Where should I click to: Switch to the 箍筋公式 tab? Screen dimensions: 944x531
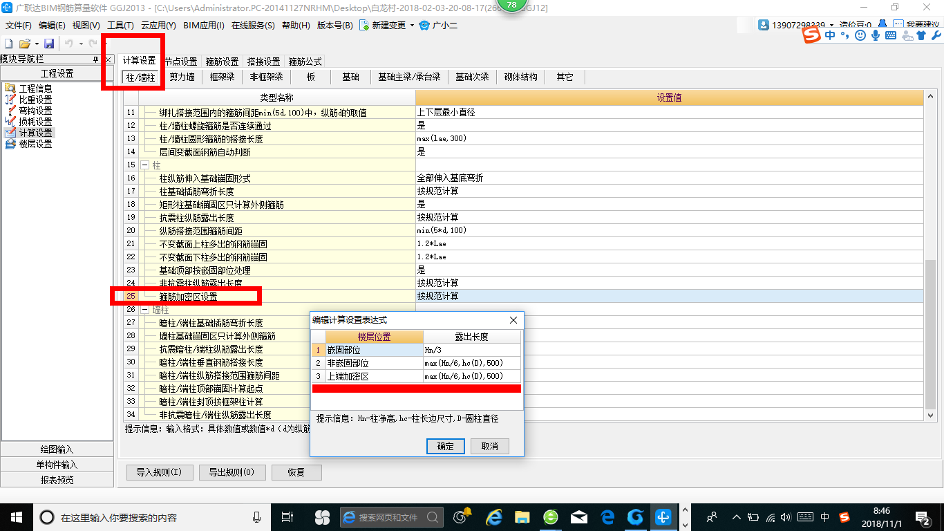tap(305, 62)
